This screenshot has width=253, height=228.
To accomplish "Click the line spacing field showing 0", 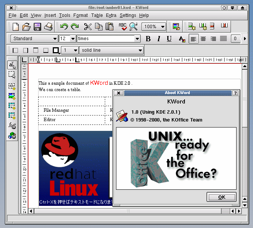I will tap(235, 39).
